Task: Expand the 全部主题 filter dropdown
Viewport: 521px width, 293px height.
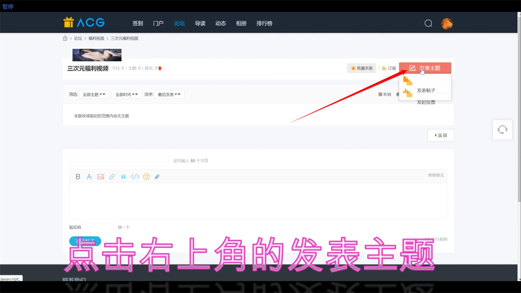Action: point(94,94)
